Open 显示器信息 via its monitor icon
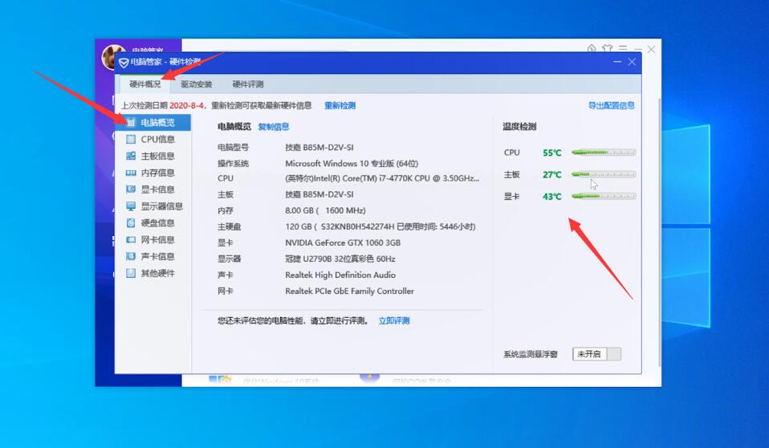The image size is (769, 448). tap(131, 206)
